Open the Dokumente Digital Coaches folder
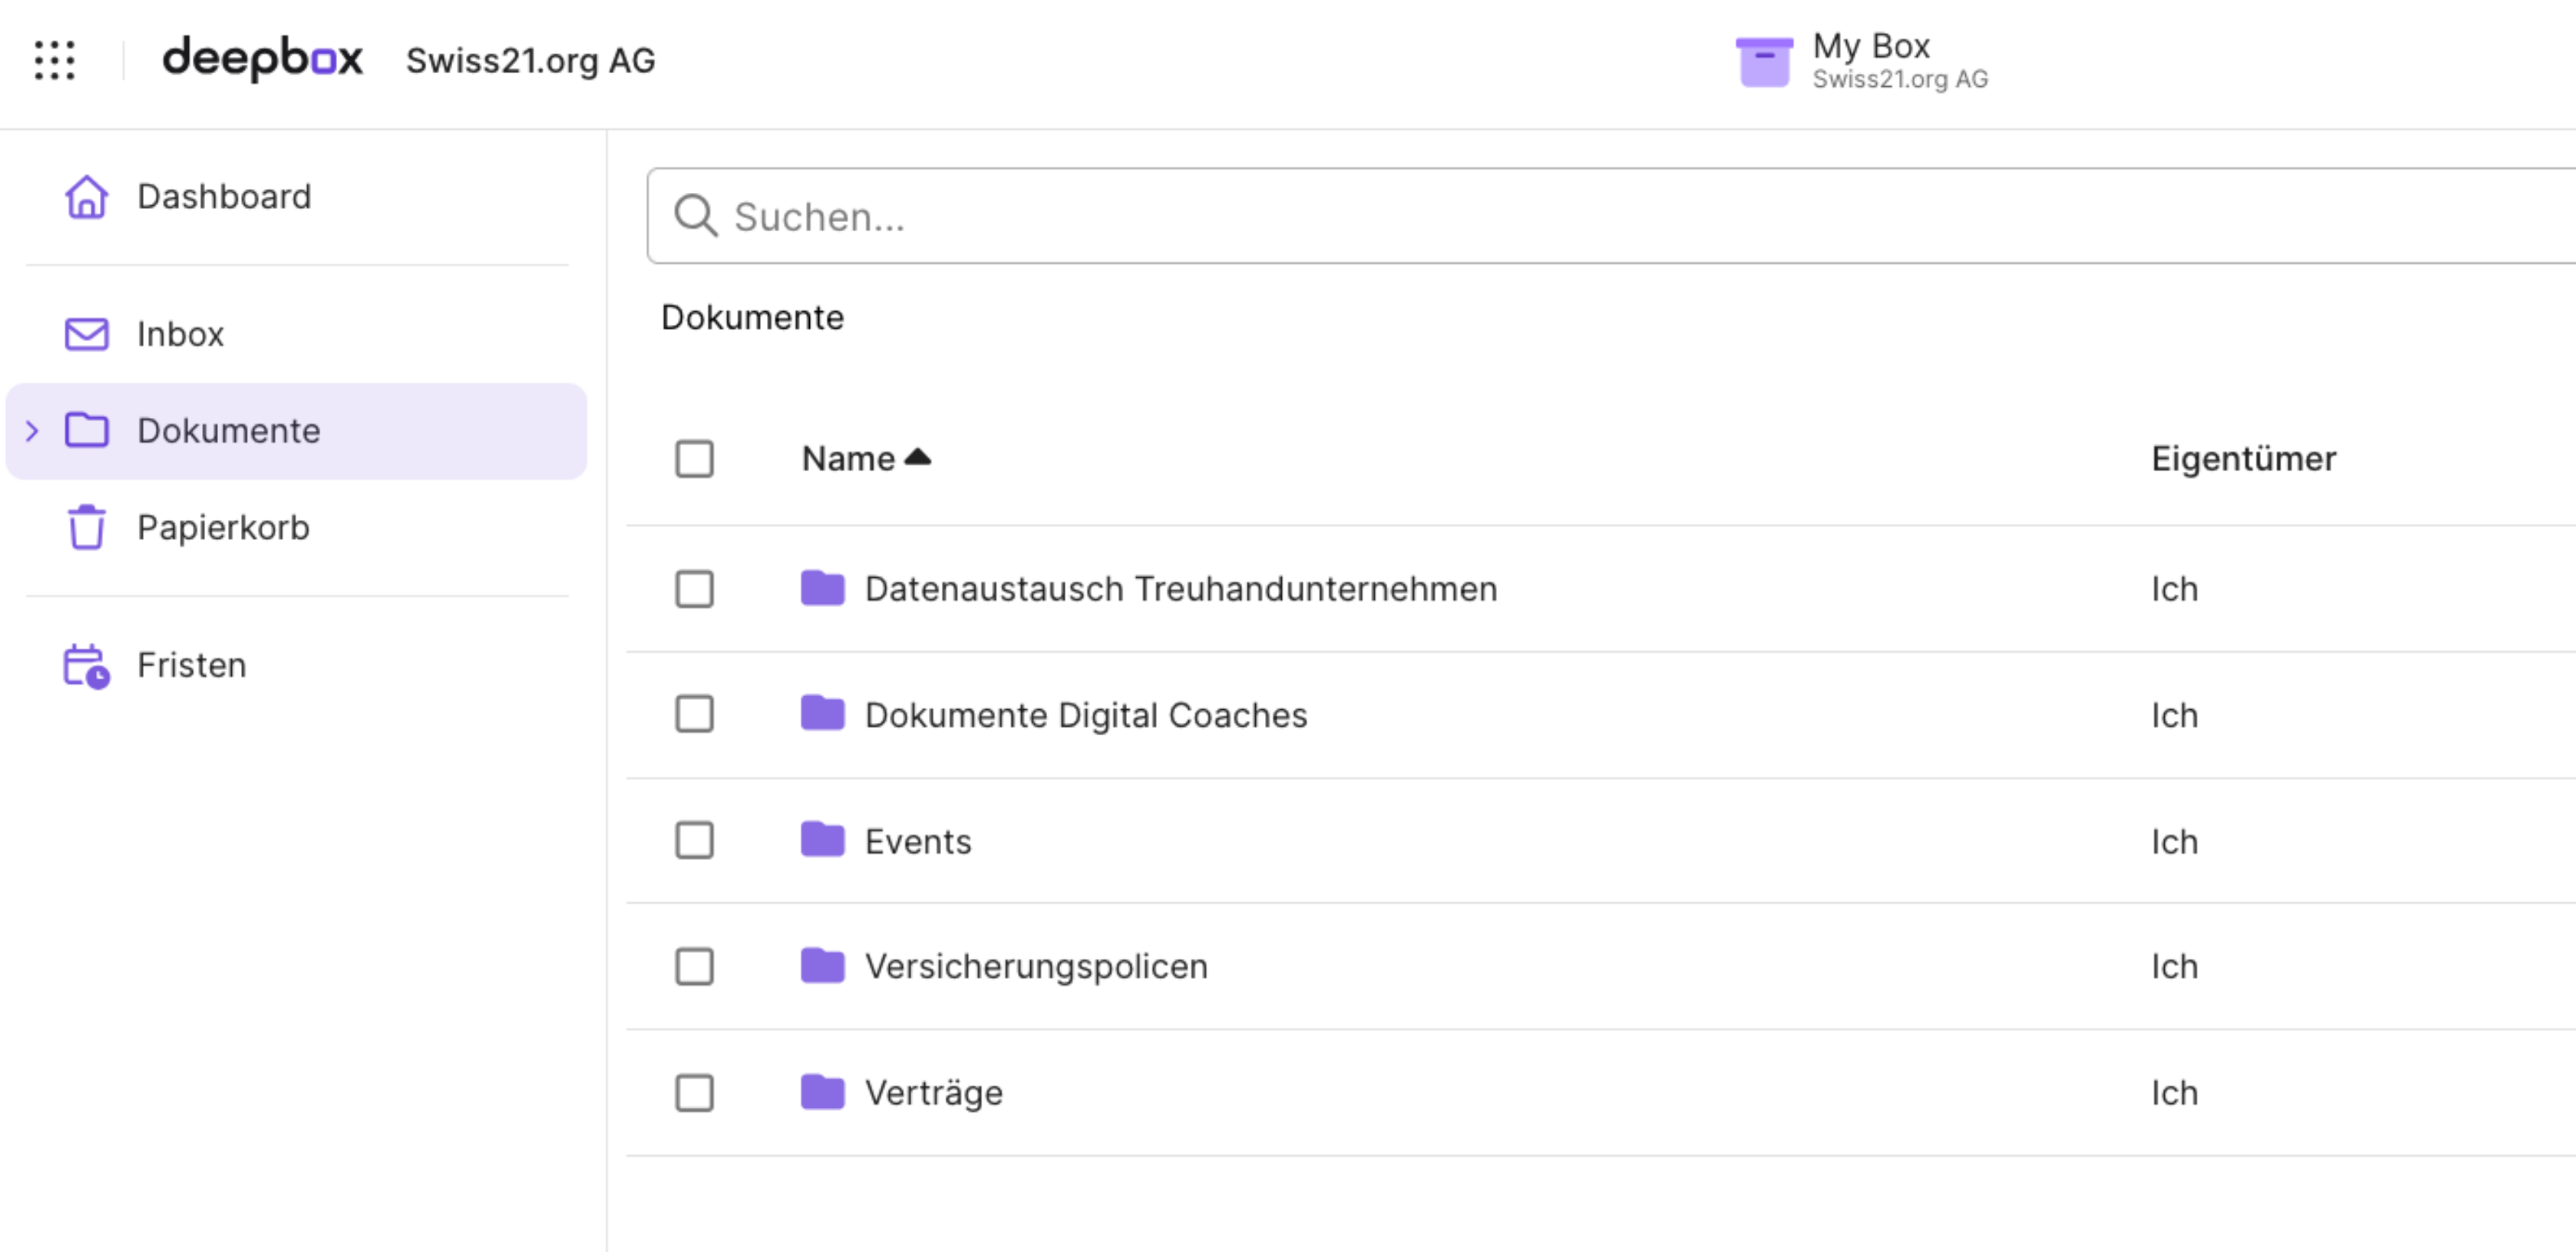The image size is (2576, 1252). pyautogui.click(x=1086, y=715)
